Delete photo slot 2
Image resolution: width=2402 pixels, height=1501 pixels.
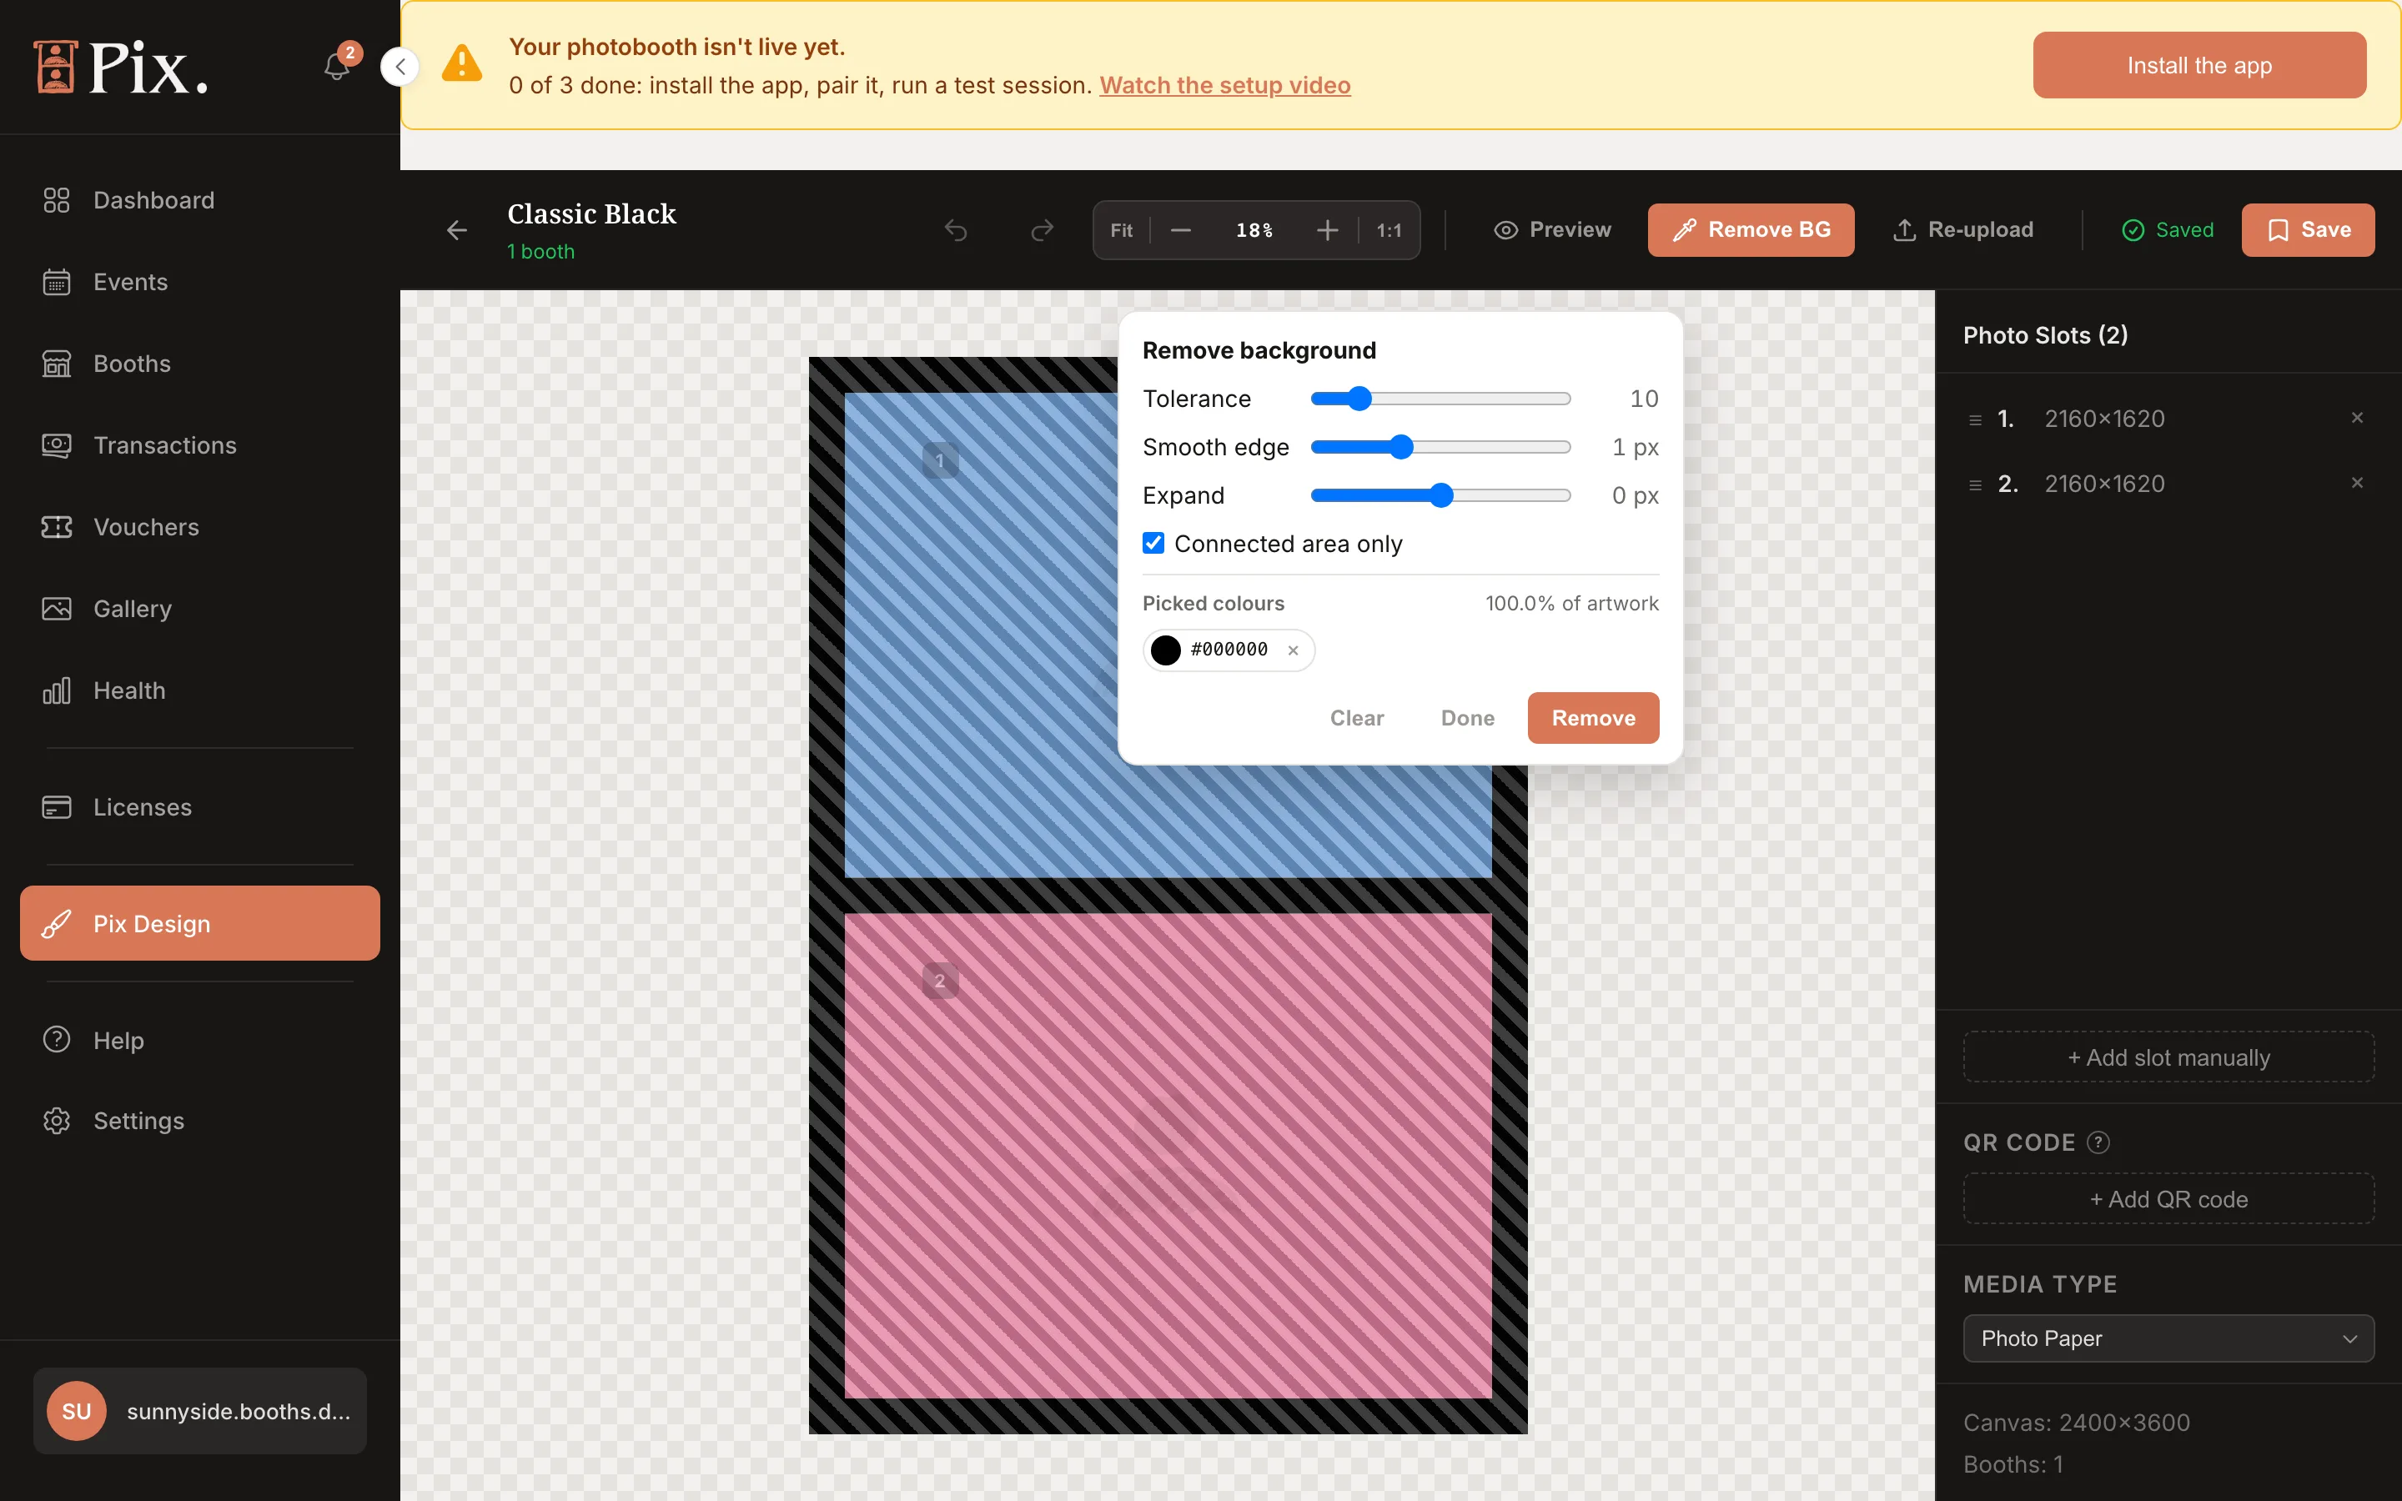(2357, 483)
